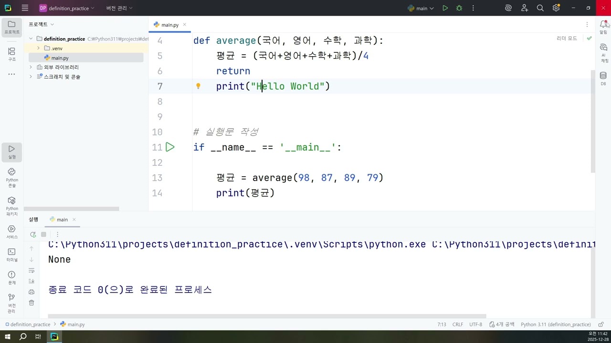Open the 프로젝트 tool window

click(x=12, y=27)
